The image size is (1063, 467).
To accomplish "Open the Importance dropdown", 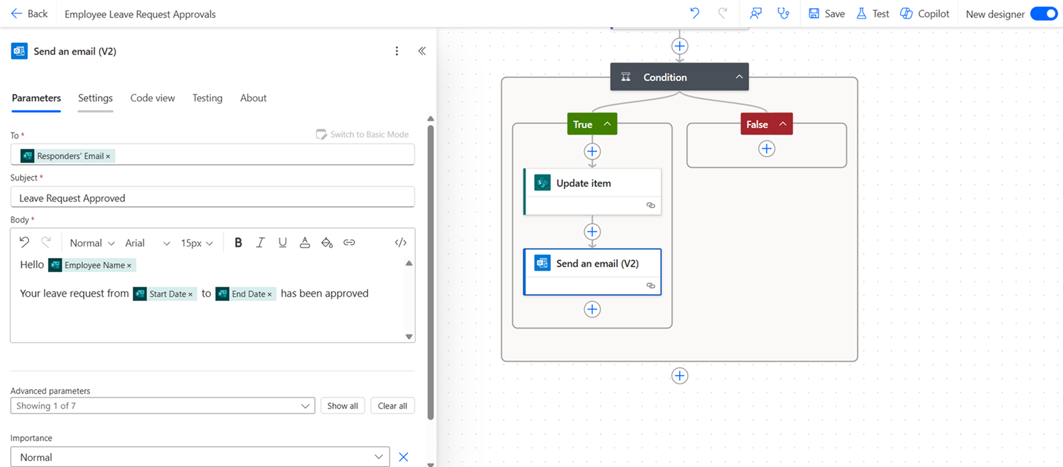I will [200, 457].
